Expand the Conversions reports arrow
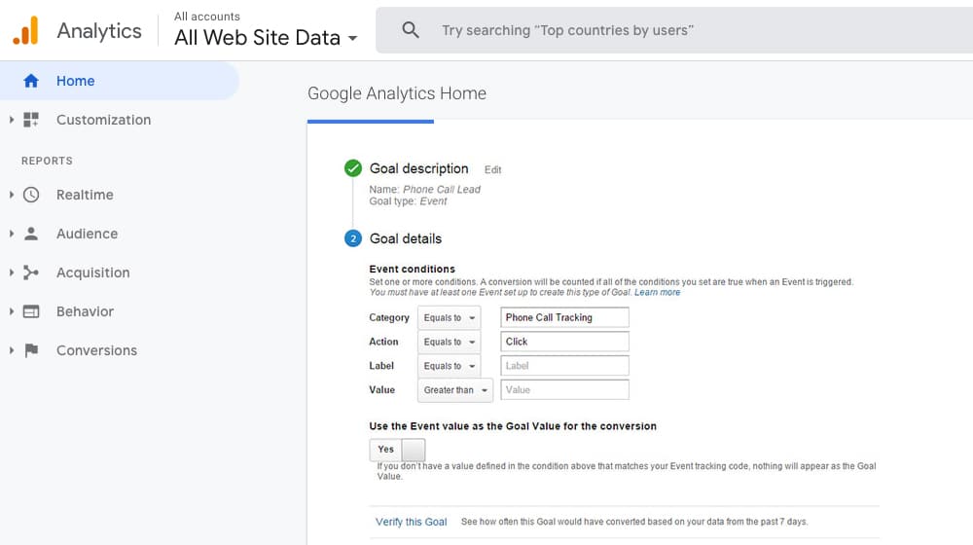Viewport: 973px width, 545px height. (11, 350)
